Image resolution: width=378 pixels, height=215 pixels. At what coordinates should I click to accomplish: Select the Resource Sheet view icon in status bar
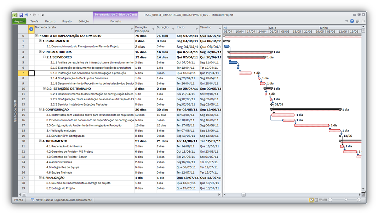(325, 199)
